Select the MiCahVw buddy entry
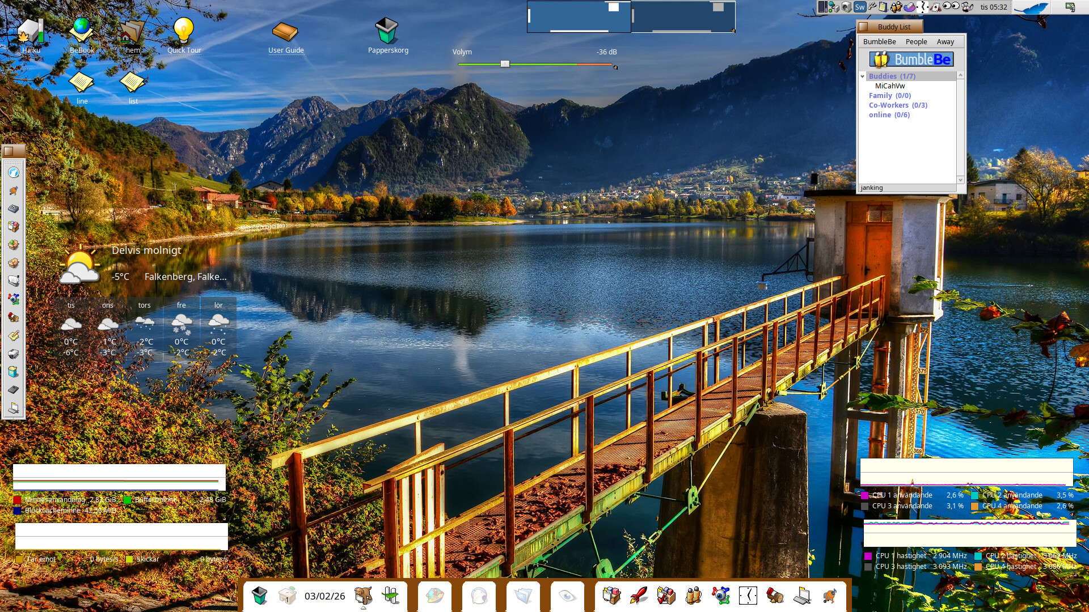This screenshot has width=1089, height=612. point(889,86)
